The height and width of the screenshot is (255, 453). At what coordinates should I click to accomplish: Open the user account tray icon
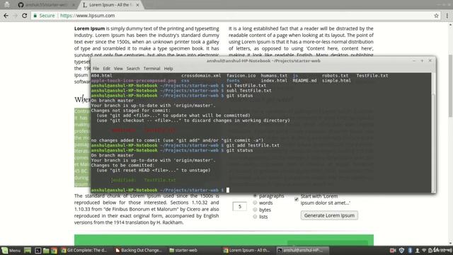(417, 250)
